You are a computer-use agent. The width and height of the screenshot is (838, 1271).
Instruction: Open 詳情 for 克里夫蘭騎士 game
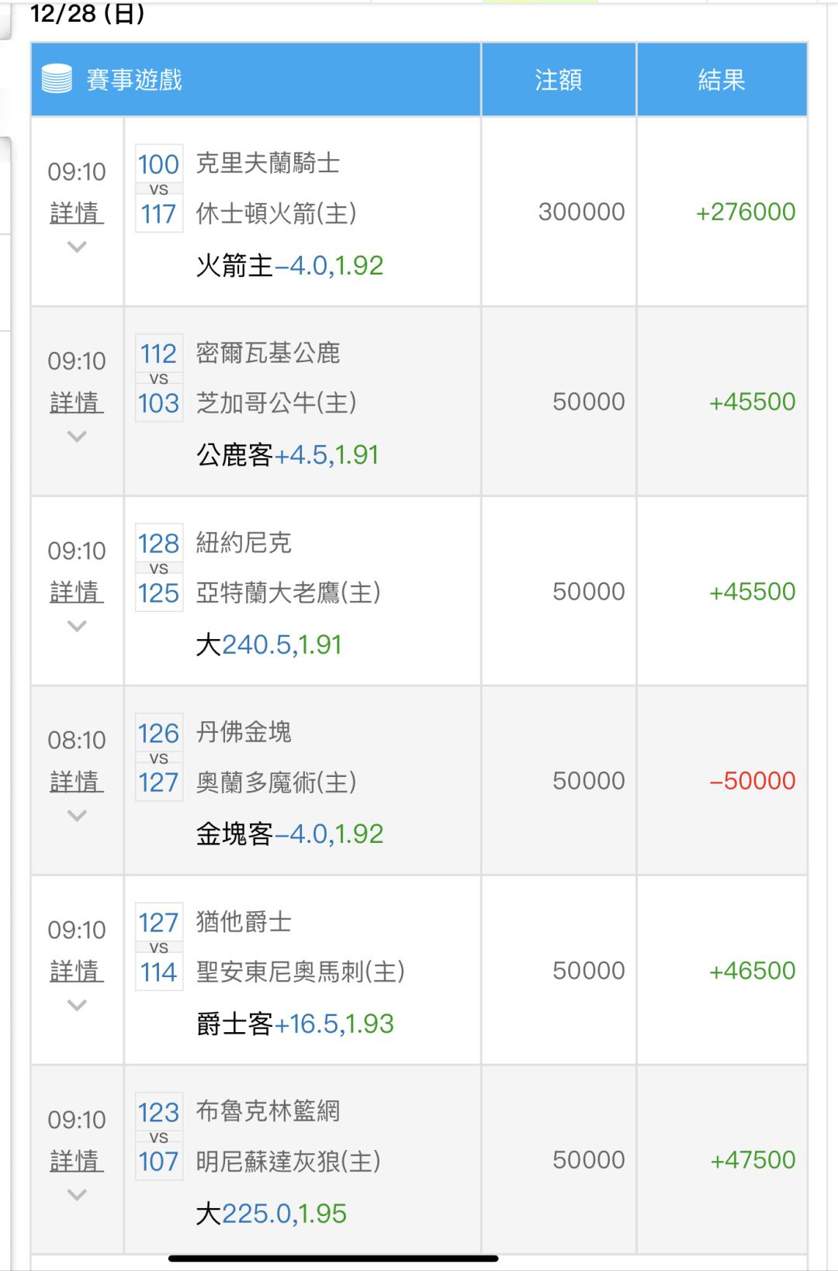(77, 212)
